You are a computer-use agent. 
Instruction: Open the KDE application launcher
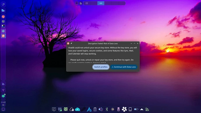[x=3, y=4]
